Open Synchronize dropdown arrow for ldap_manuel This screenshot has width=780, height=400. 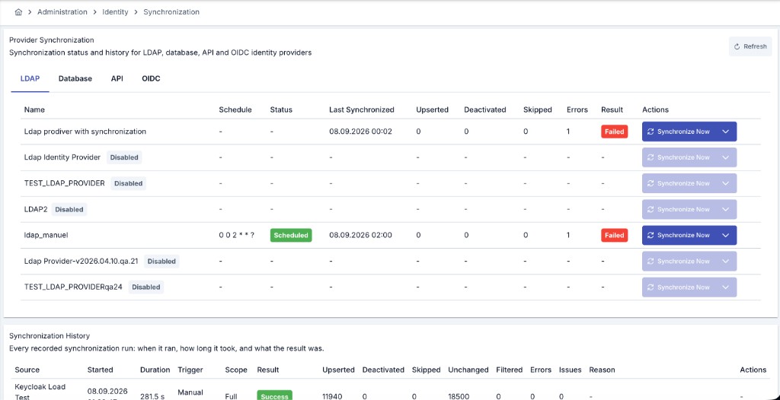point(726,235)
